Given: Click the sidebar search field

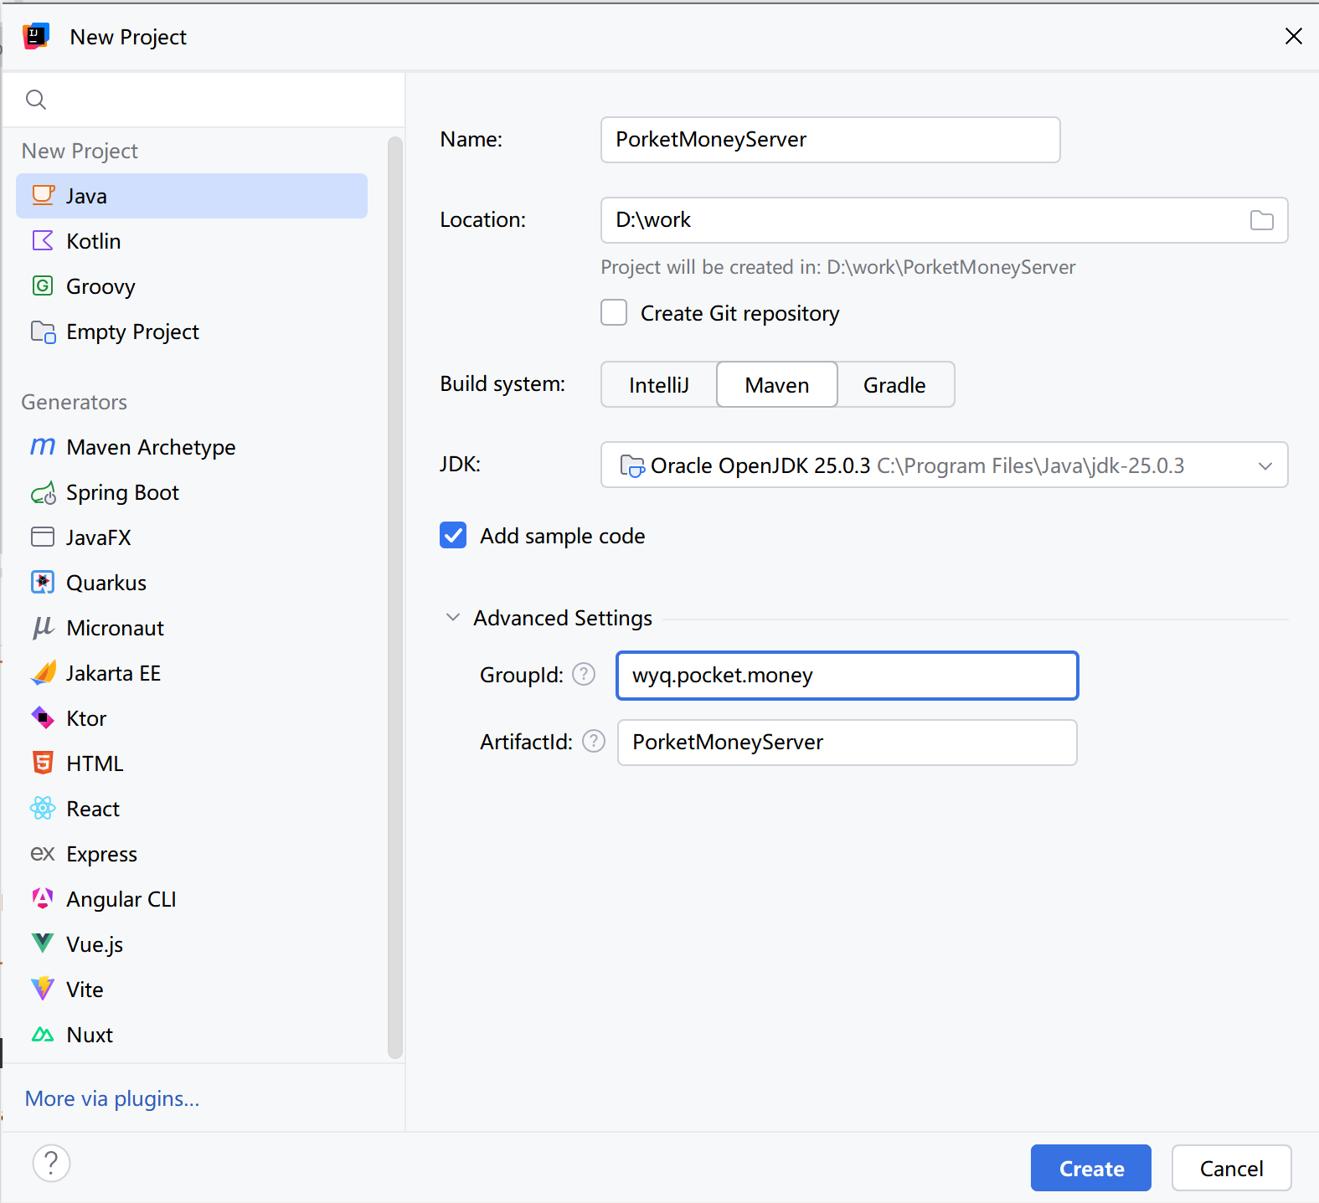Looking at the screenshot, I should (x=204, y=100).
